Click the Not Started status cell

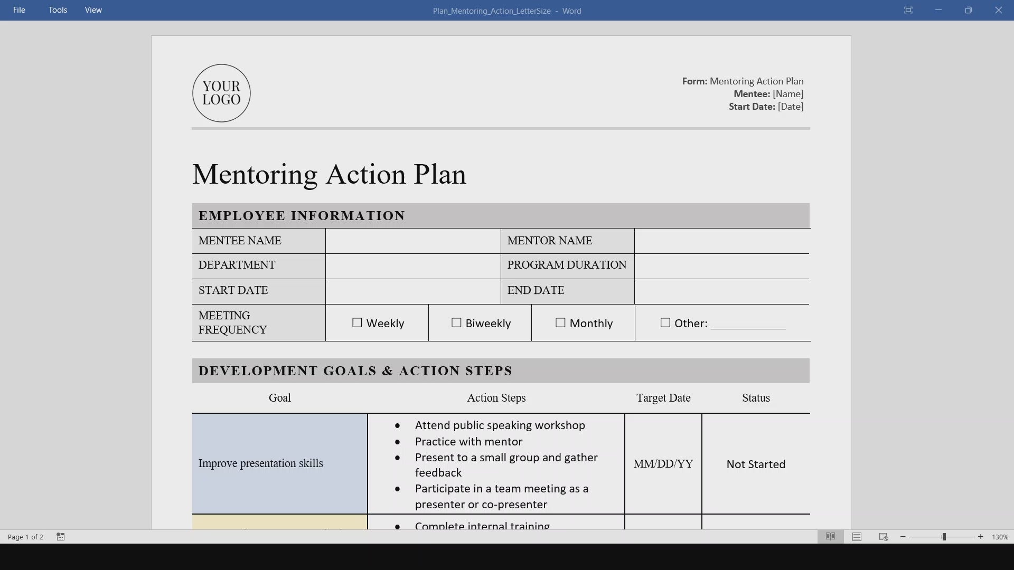coord(756,464)
